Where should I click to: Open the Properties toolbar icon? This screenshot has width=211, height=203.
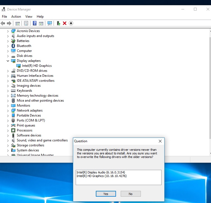[26, 23]
